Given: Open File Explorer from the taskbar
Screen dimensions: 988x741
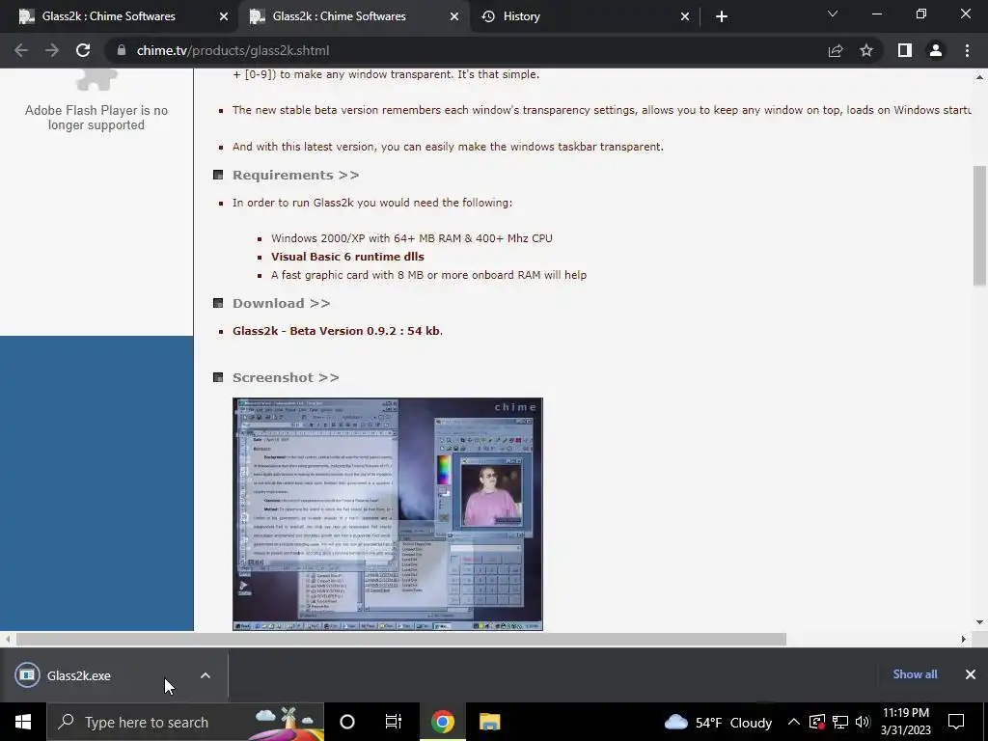Looking at the screenshot, I should pyautogui.click(x=489, y=722).
